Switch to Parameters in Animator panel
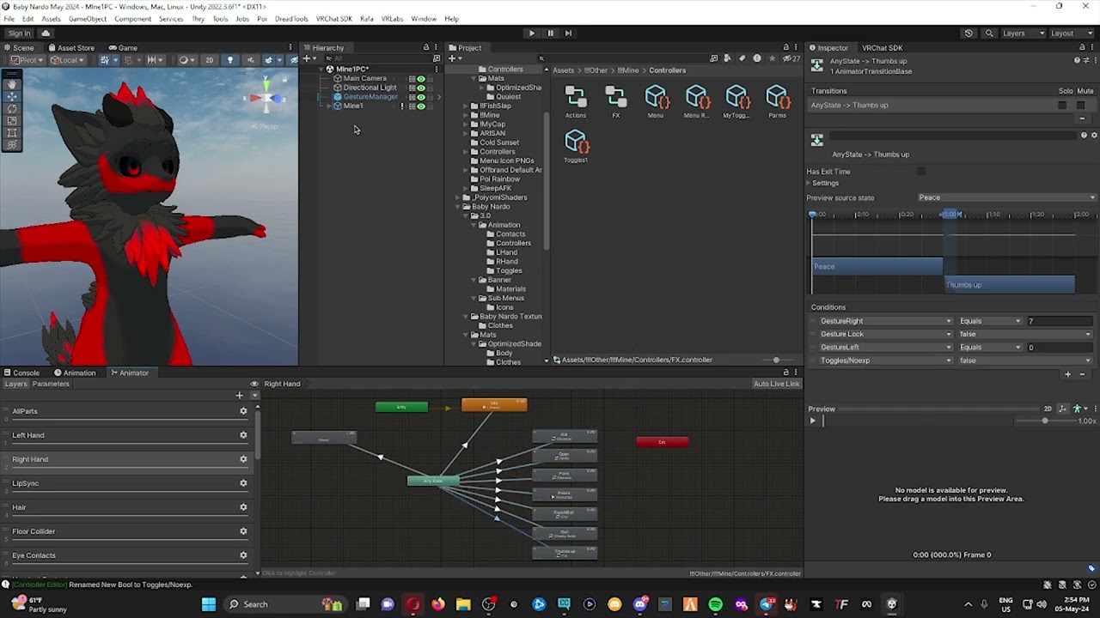 click(51, 384)
